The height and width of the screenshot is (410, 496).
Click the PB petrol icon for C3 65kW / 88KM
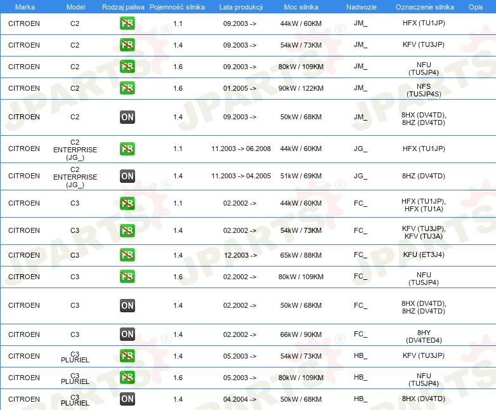[x=127, y=255]
